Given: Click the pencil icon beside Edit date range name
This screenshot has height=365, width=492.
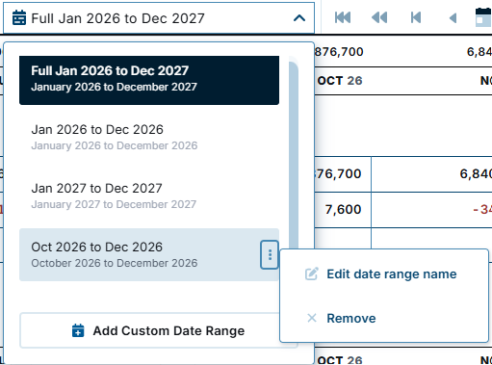Looking at the screenshot, I should (312, 274).
